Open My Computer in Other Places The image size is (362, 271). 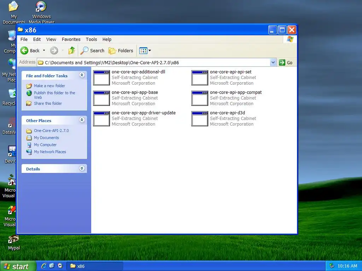[45, 145]
